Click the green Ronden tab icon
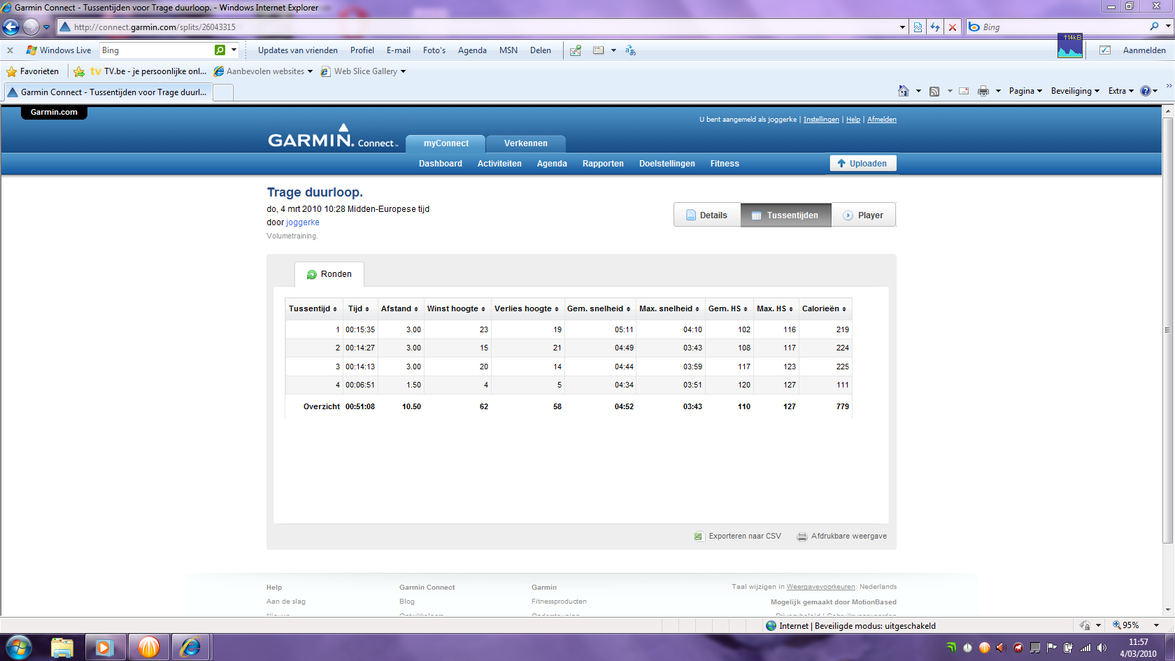The height and width of the screenshot is (661, 1175). [312, 275]
